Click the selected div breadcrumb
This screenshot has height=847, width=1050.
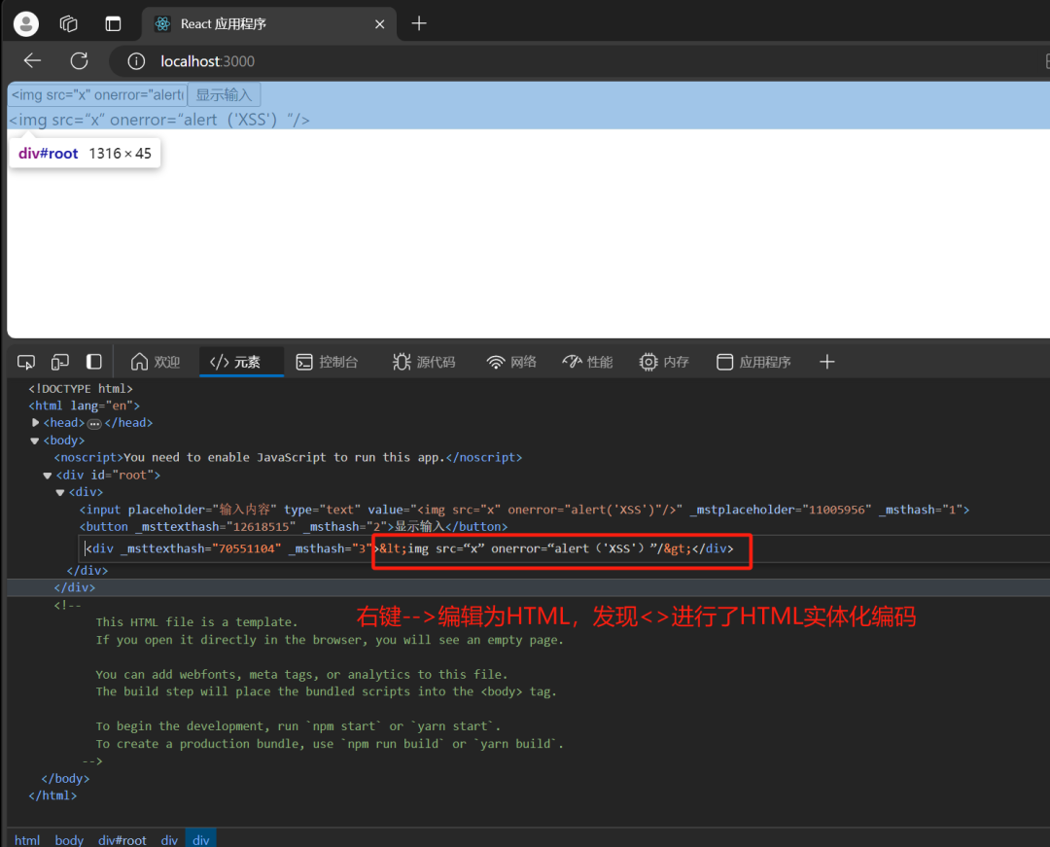tap(201, 839)
